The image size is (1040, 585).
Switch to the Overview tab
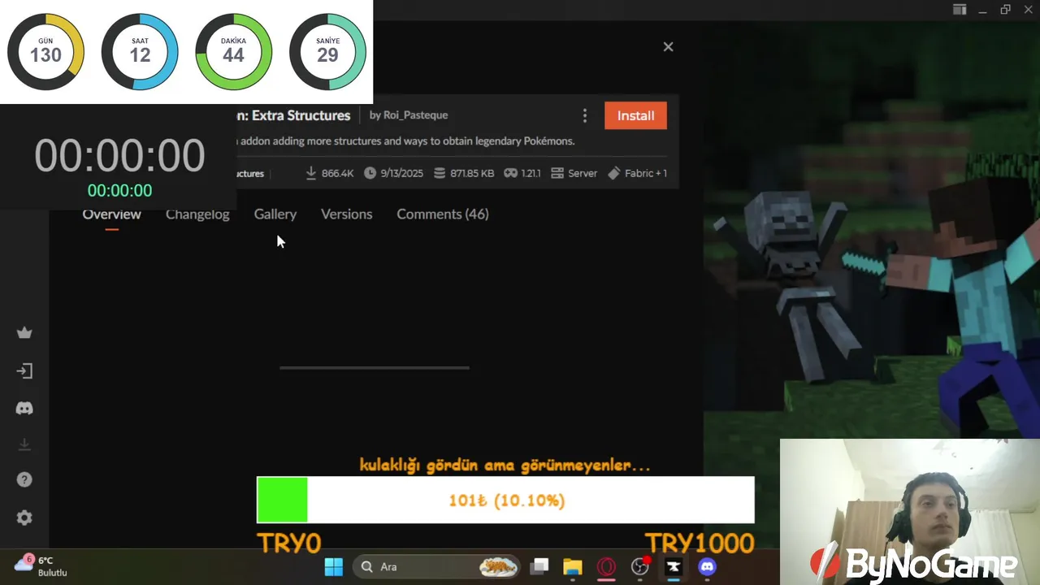tap(111, 214)
